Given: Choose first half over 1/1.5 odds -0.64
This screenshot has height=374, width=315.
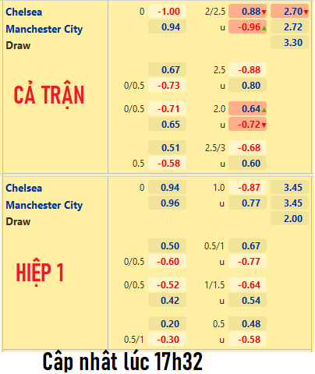Looking at the screenshot, I should [x=247, y=284].
